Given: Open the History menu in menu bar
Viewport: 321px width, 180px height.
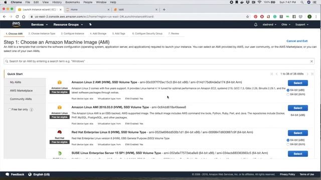Looking at the screenshot, I should [57, 2].
